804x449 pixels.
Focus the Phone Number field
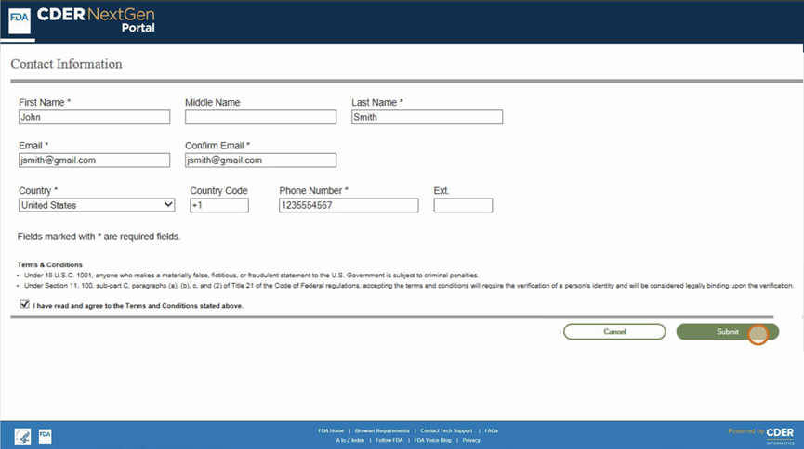349,205
